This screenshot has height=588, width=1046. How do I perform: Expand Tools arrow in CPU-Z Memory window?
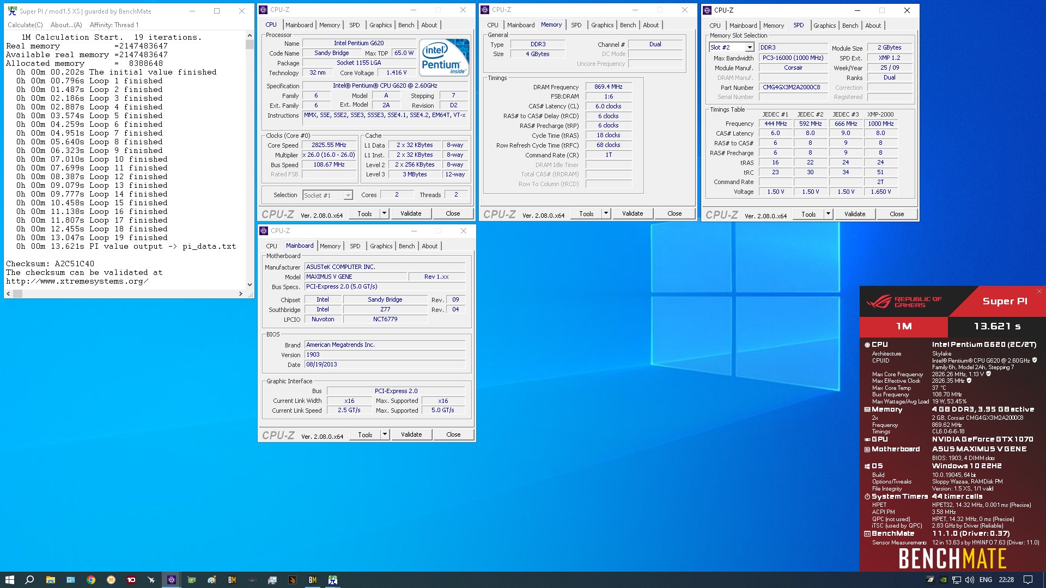pyautogui.click(x=606, y=213)
